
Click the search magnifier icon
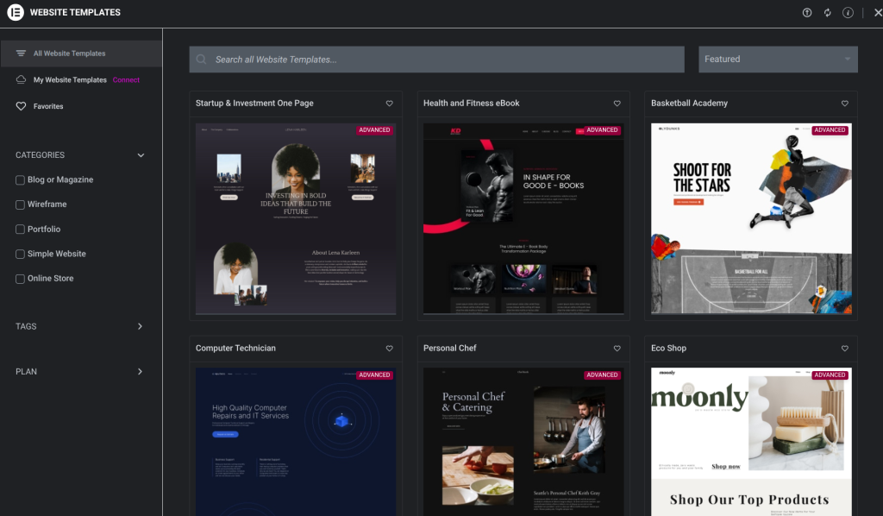[201, 60]
